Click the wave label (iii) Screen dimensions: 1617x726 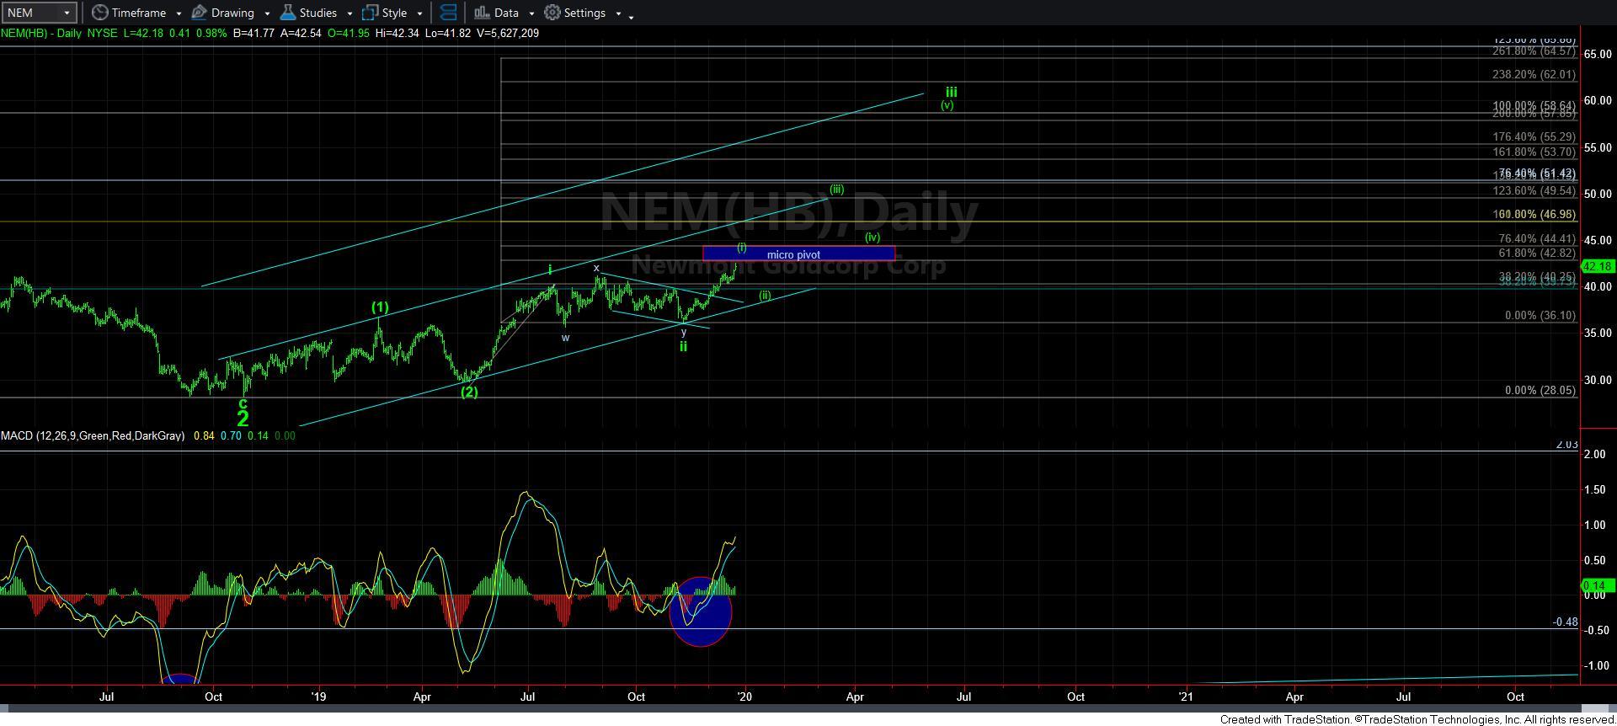tap(836, 190)
